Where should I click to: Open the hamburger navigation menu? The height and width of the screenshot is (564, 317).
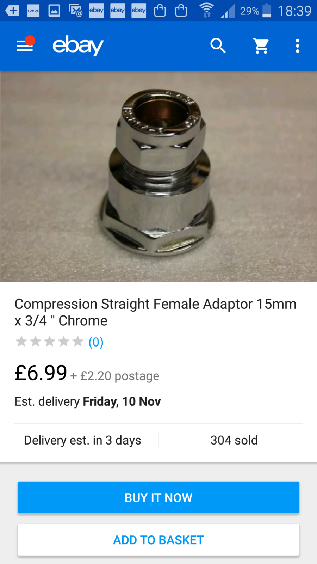click(x=25, y=45)
